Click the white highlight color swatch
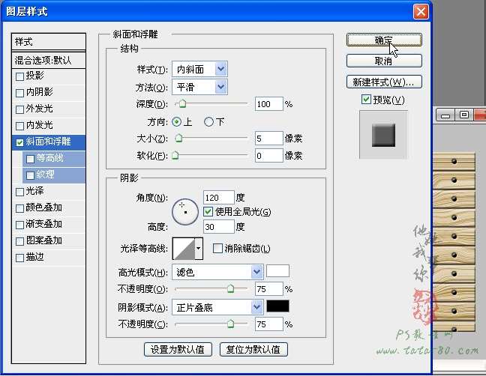Viewport: 486px width, 376px height. 277,271
